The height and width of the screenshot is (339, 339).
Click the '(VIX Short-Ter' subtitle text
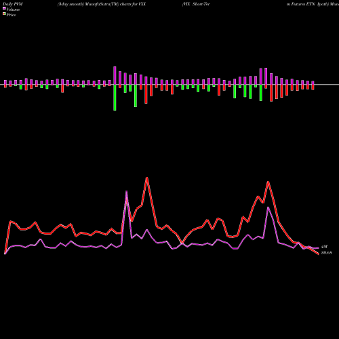[x=196, y=4]
